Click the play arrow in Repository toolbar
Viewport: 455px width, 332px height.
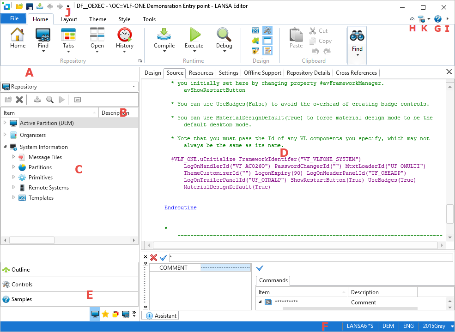61,100
